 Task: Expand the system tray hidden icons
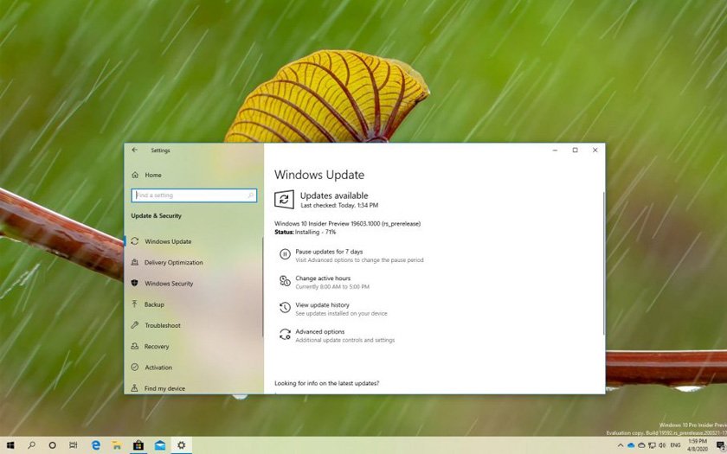(620, 445)
